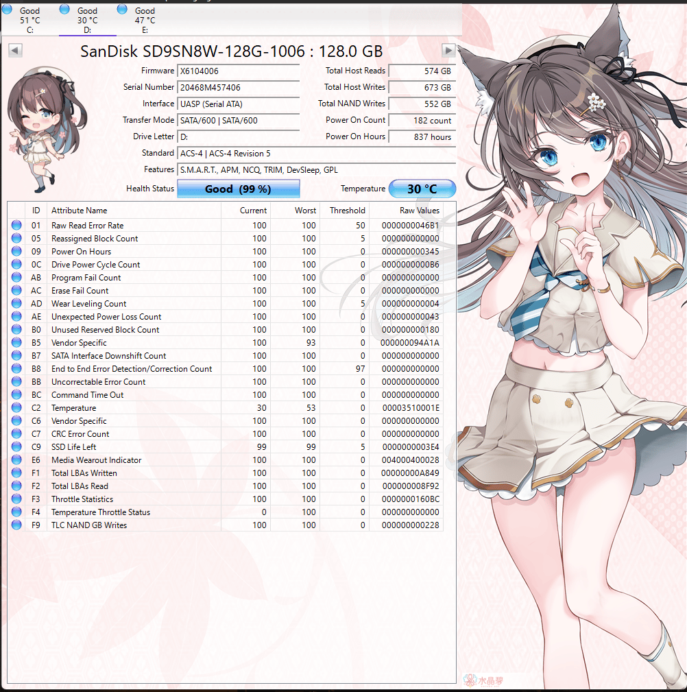This screenshot has width=687, height=692.
Task: Click the Threshold column header
Action: 345,211
